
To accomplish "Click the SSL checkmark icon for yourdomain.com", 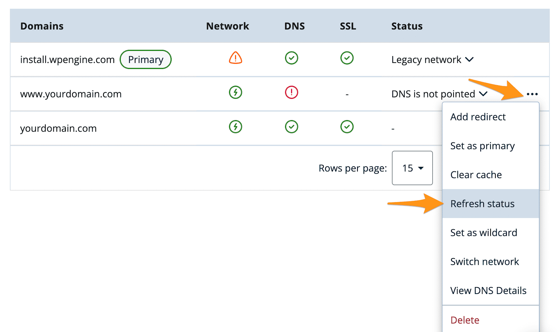I will pyautogui.click(x=347, y=127).
